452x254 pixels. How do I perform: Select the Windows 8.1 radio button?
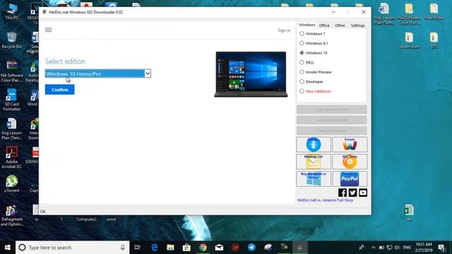302,43
